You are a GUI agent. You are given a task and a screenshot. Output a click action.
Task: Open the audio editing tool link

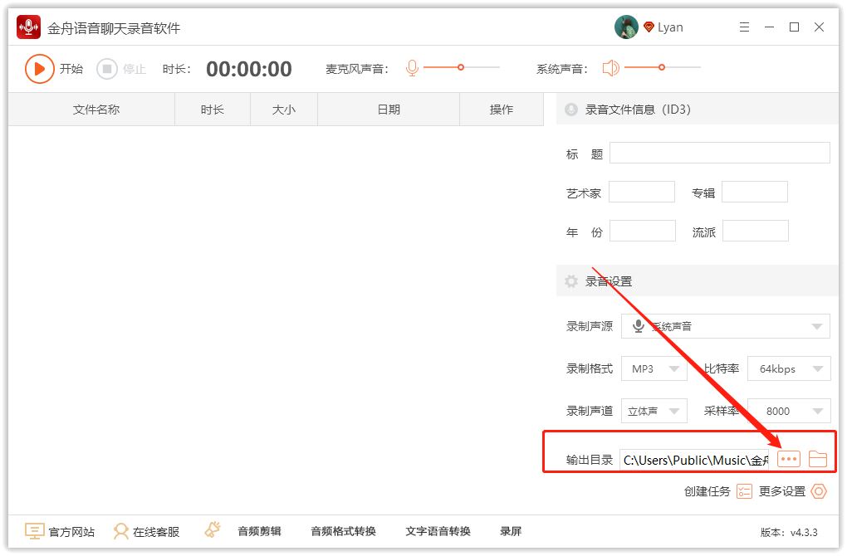pos(259,531)
